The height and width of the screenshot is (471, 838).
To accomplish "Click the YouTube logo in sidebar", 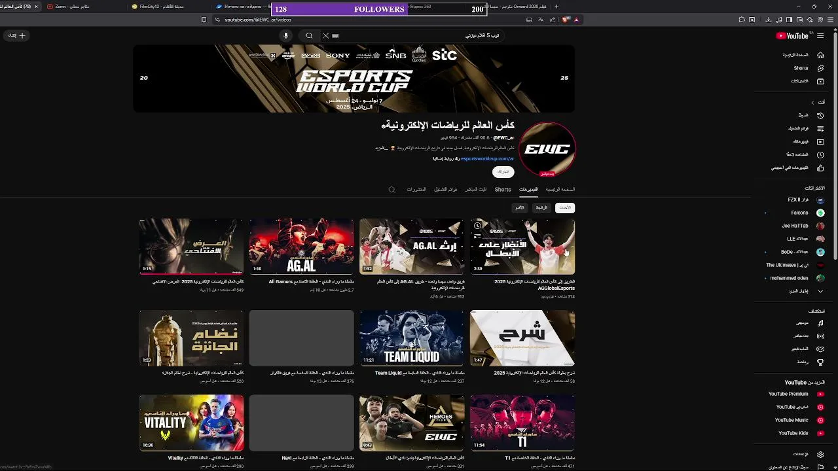I will tap(792, 36).
